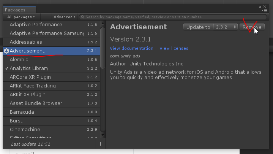Click the list scroll up arrow
The image size is (273, 154).
103,23
